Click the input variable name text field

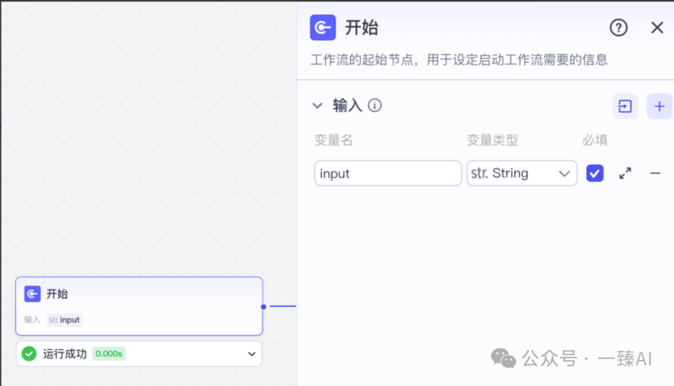[388, 173]
